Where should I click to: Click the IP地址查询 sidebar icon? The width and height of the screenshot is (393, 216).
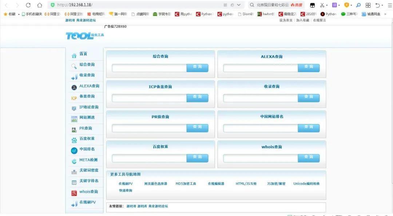tap(74, 109)
